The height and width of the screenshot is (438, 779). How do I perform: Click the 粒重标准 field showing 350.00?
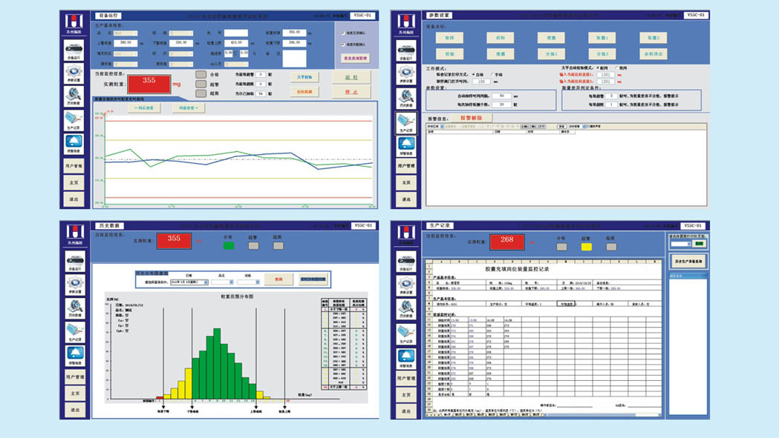pos(295,33)
